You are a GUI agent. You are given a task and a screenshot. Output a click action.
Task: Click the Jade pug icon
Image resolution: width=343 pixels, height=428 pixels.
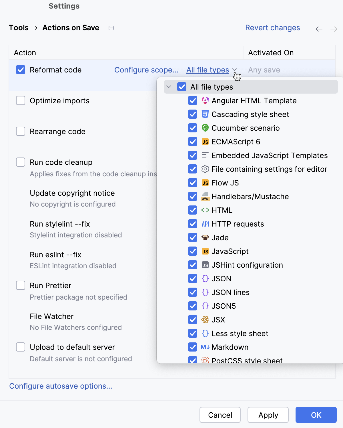coord(205,237)
